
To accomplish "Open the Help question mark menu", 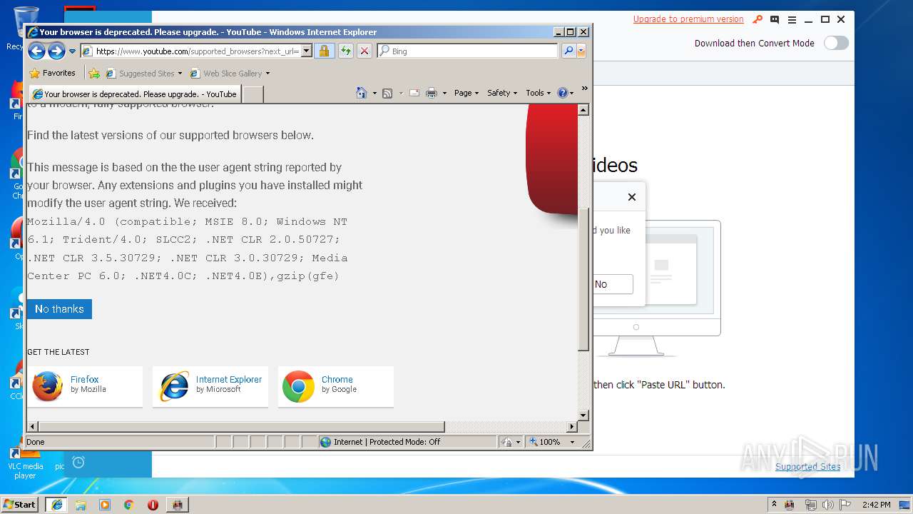I will [x=565, y=93].
